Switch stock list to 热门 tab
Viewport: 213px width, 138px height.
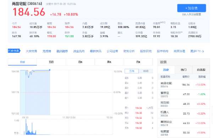tap(184, 70)
